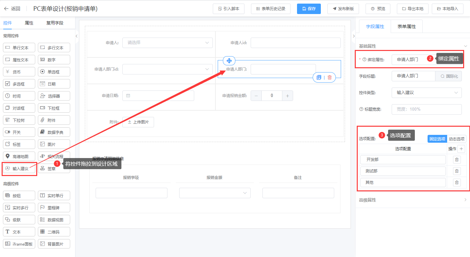The image size is (470, 257).
Task: Select the 多选框 control
Action: click(19, 84)
